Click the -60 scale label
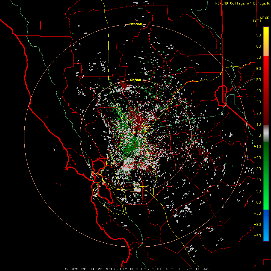Screen dimensions: 271x271 [x=257, y=202]
